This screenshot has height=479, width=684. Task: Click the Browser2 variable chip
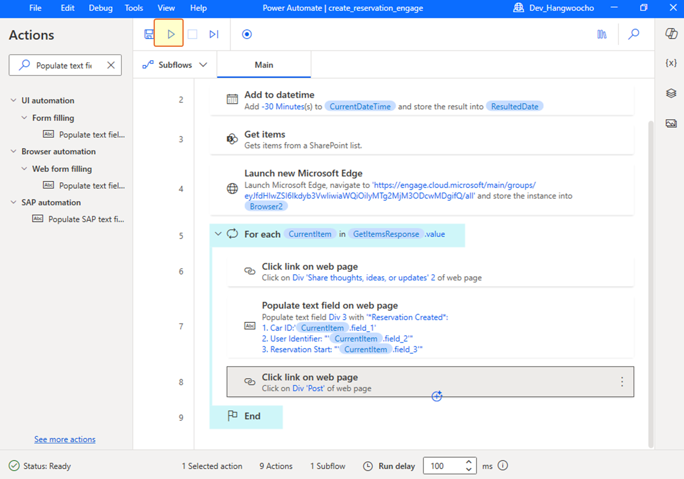[266, 207]
